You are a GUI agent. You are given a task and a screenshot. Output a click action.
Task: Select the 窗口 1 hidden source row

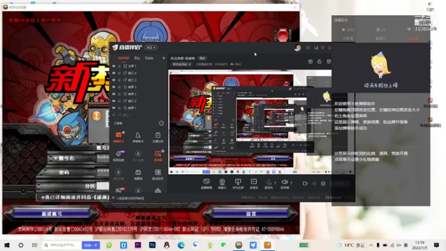[x=138, y=115]
